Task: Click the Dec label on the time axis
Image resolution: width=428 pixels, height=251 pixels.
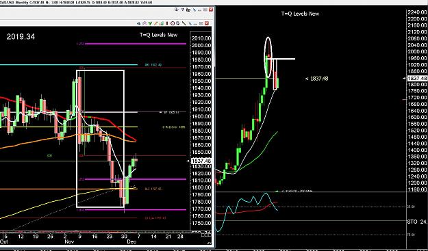Action: (132, 241)
